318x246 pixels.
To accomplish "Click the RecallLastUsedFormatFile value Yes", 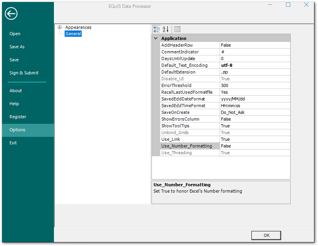I will tap(255, 92).
